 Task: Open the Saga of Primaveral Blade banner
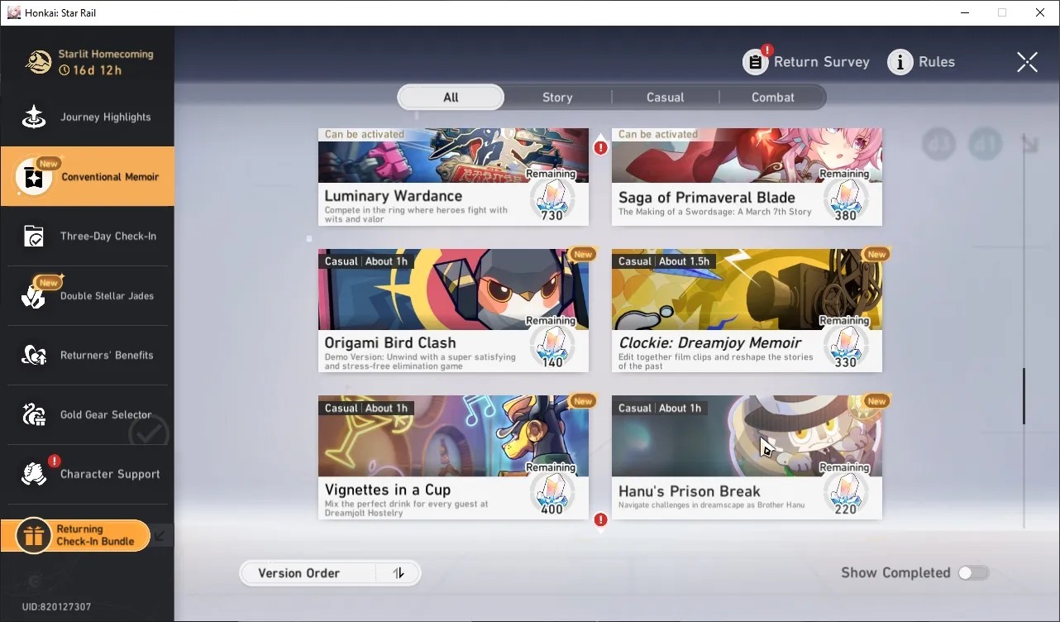point(747,155)
